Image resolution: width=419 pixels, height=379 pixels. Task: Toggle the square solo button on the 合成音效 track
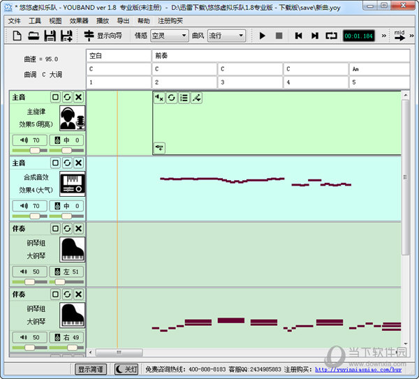55,163
